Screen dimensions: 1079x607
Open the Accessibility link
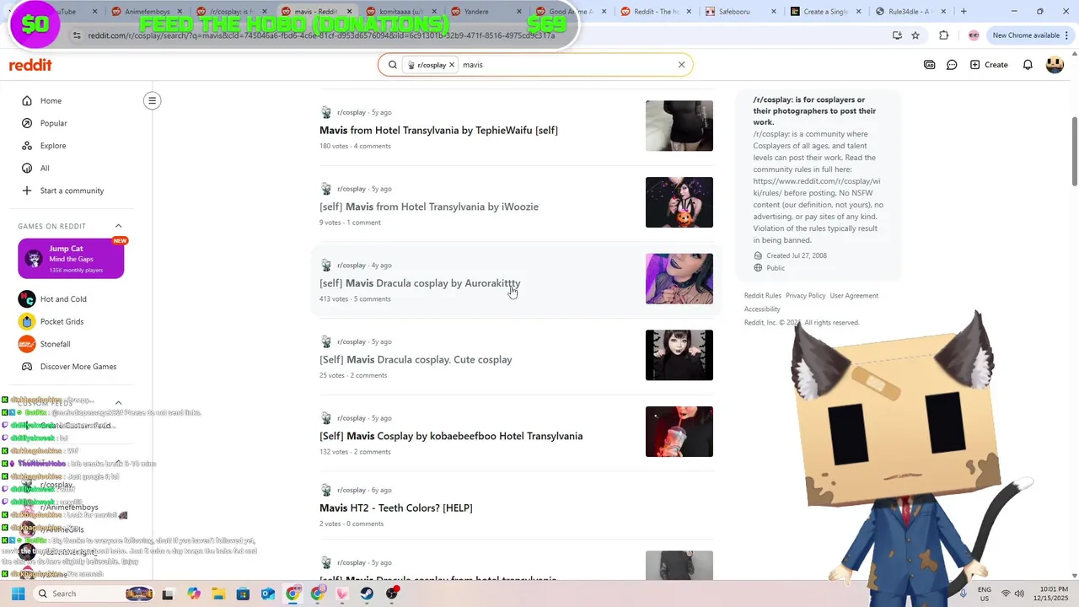[762, 309]
